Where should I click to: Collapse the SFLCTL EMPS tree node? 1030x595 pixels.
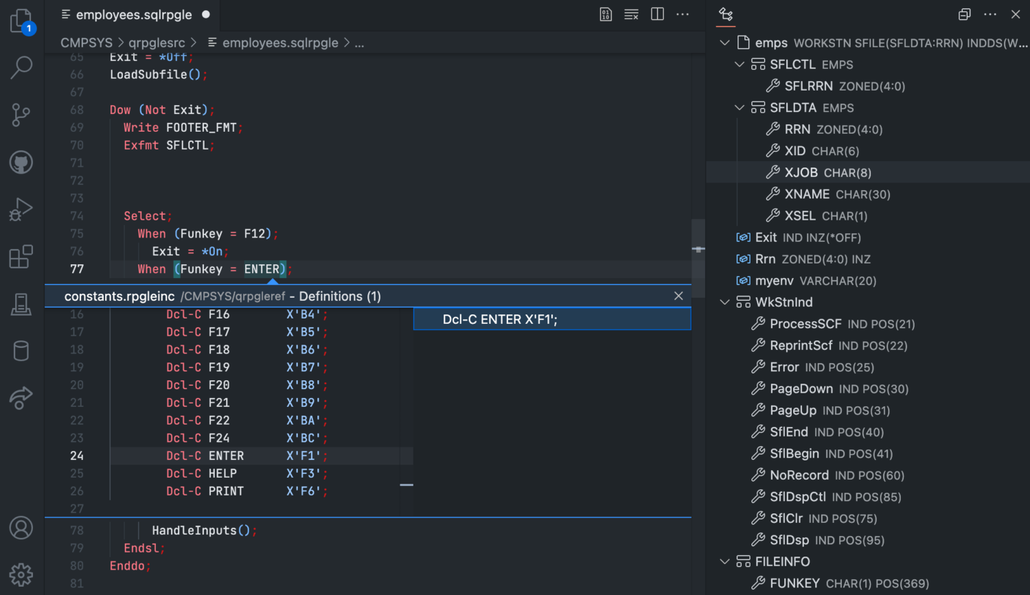click(x=740, y=64)
